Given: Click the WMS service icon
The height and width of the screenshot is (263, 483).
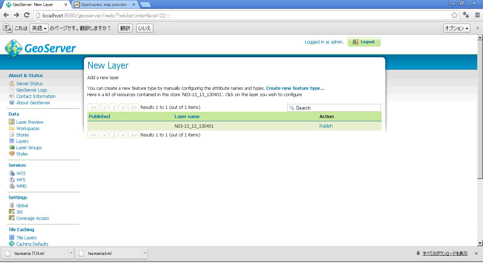Looking at the screenshot, I should click(x=12, y=186).
